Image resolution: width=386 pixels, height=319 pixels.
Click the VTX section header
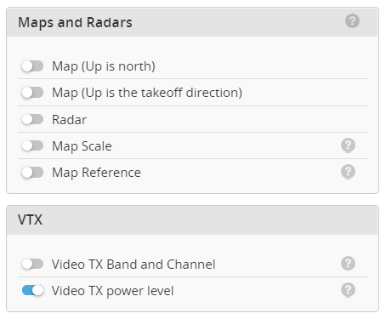(192, 220)
